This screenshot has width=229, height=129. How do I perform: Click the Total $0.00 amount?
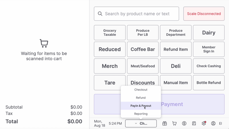[75, 122]
